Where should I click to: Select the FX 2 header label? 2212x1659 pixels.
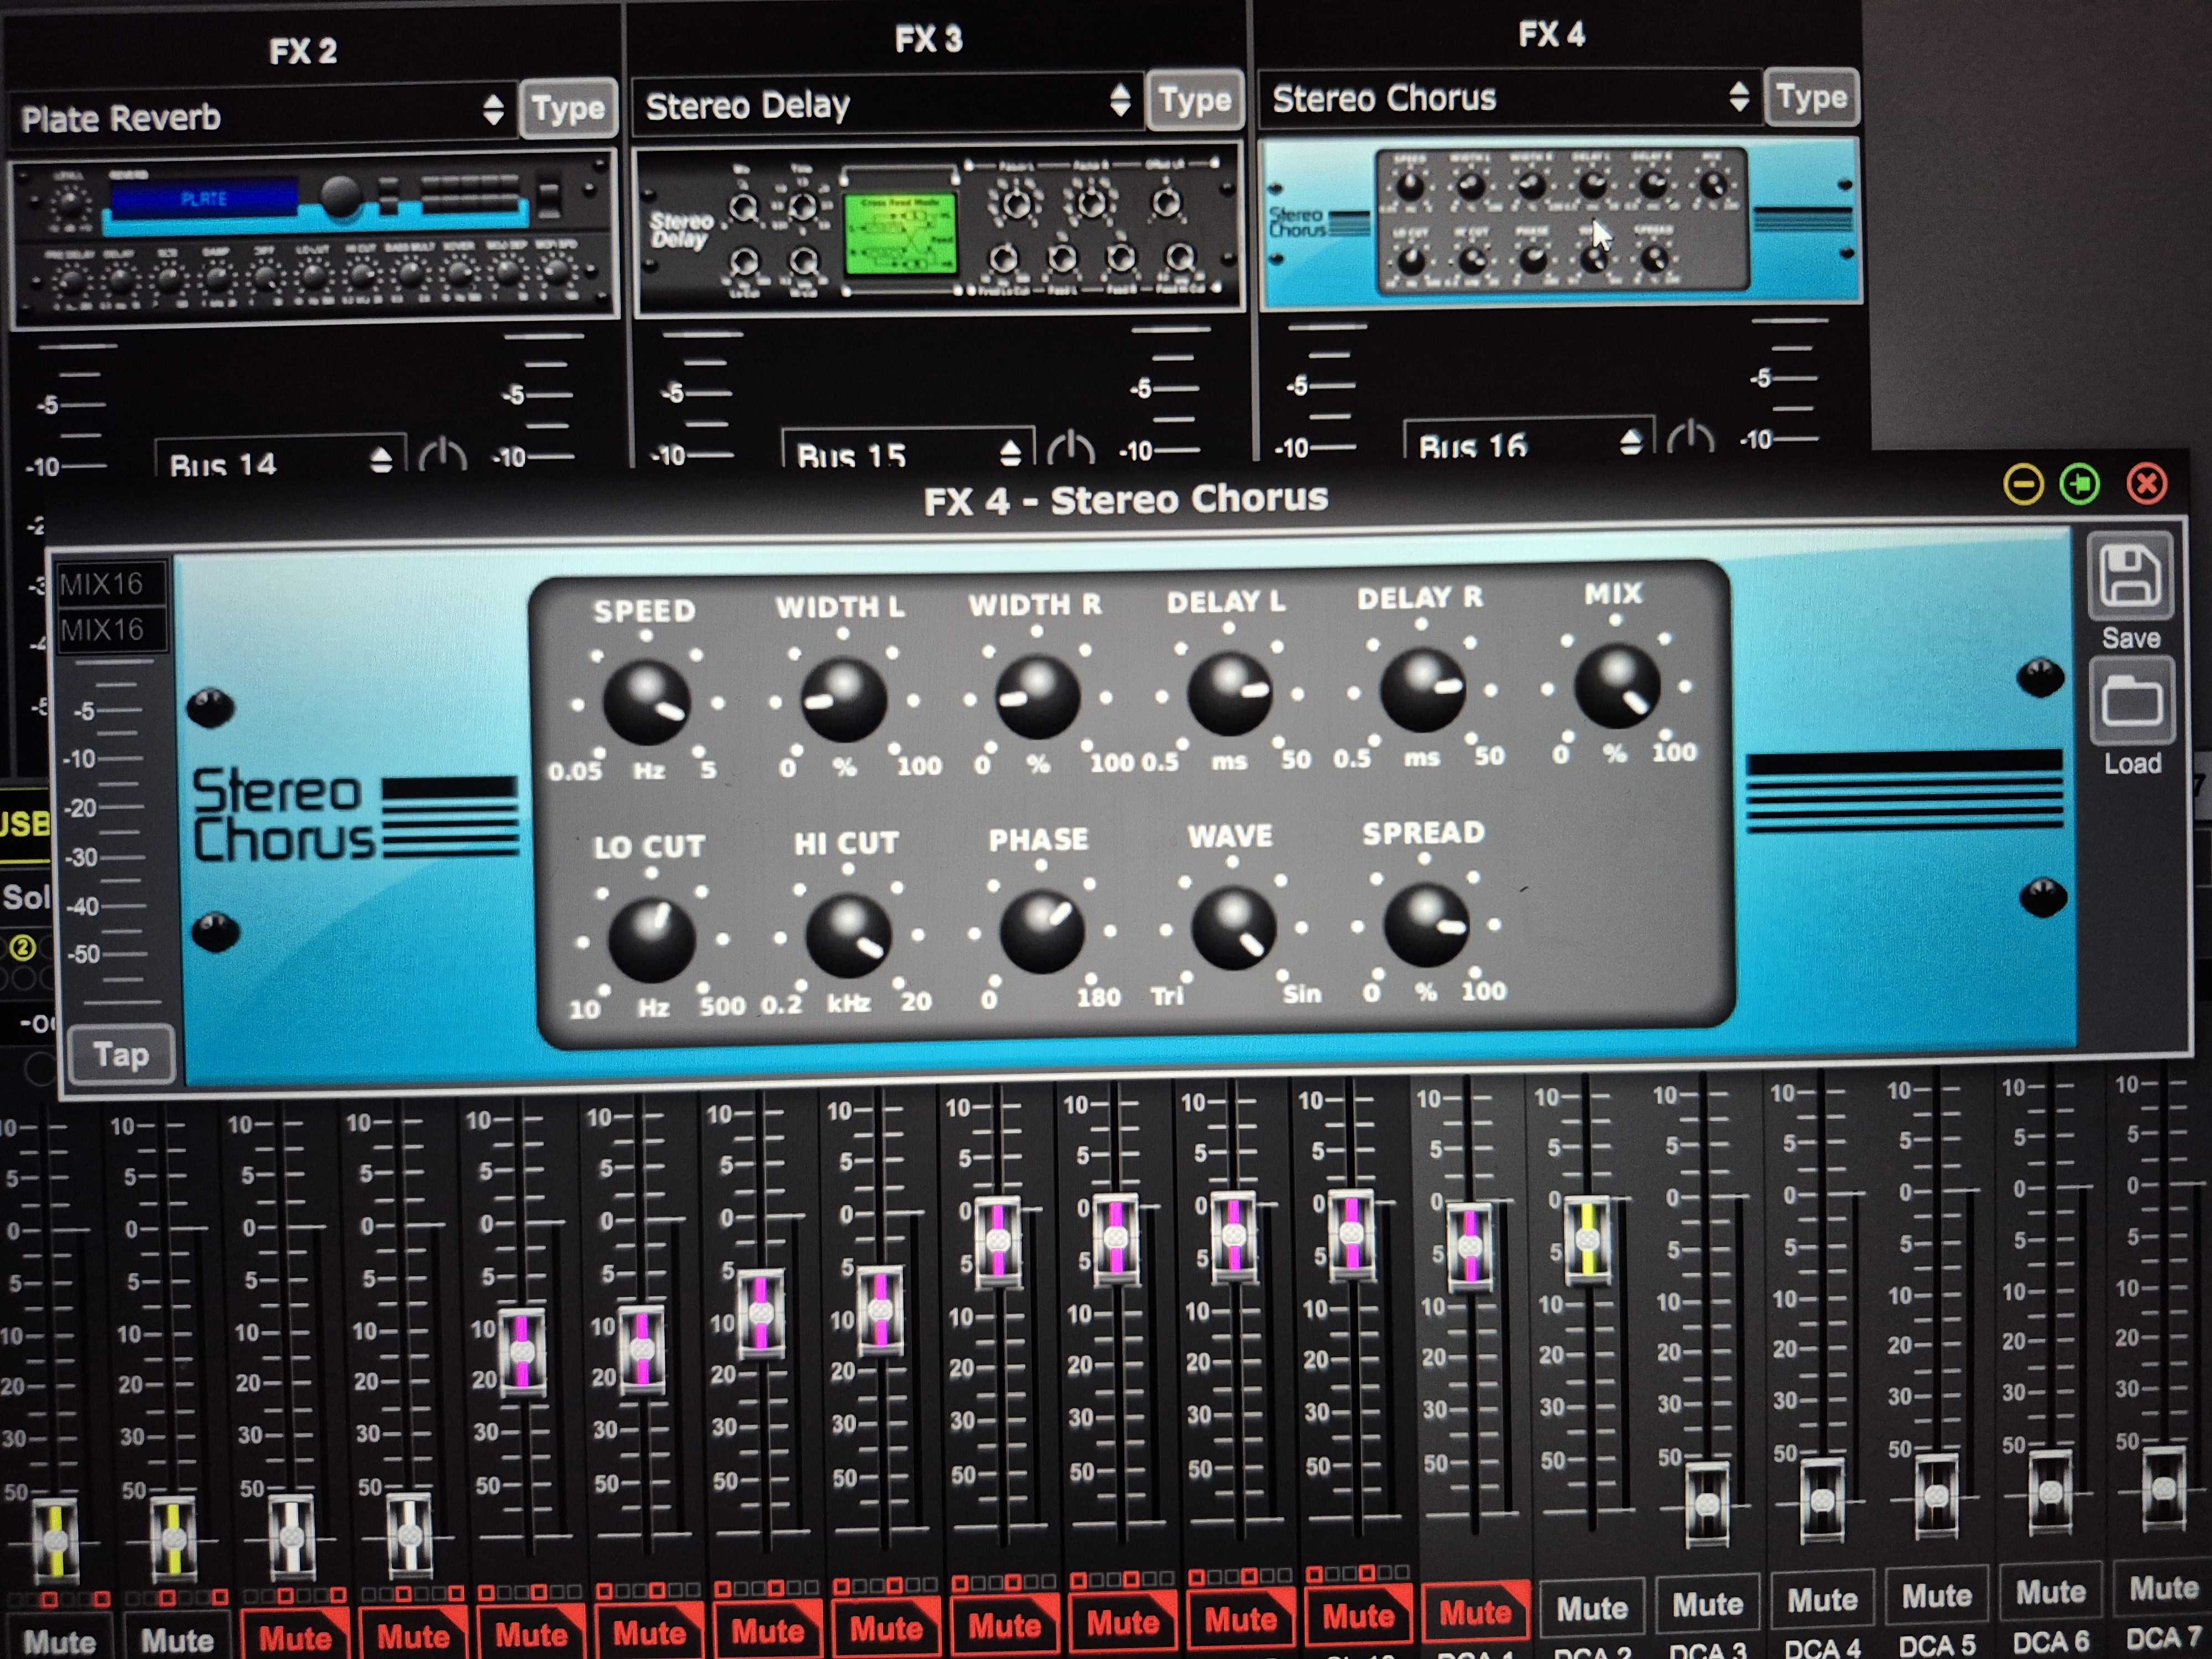(302, 51)
